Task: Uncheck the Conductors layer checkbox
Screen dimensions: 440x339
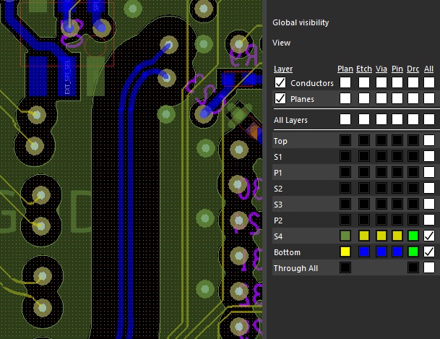Action: pos(280,83)
